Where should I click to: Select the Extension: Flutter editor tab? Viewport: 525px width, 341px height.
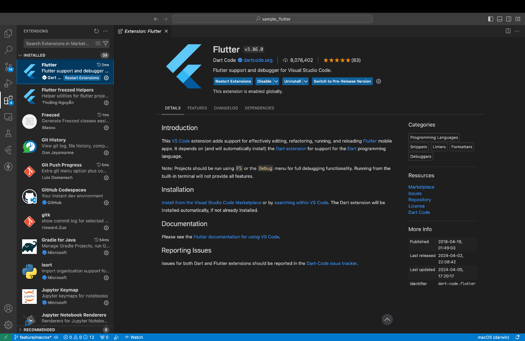tap(142, 31)
